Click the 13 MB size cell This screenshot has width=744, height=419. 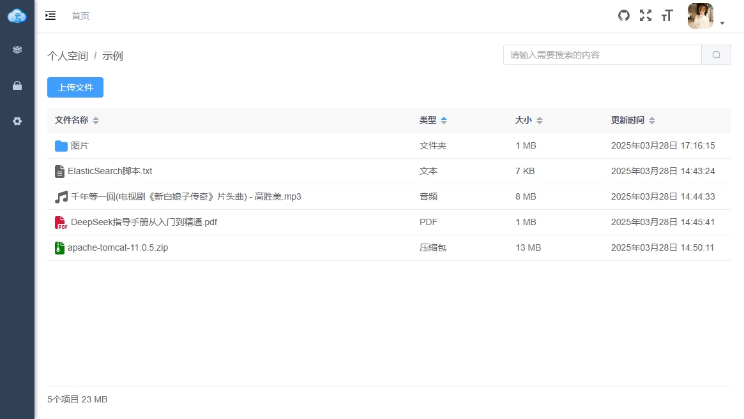[528, 248]
